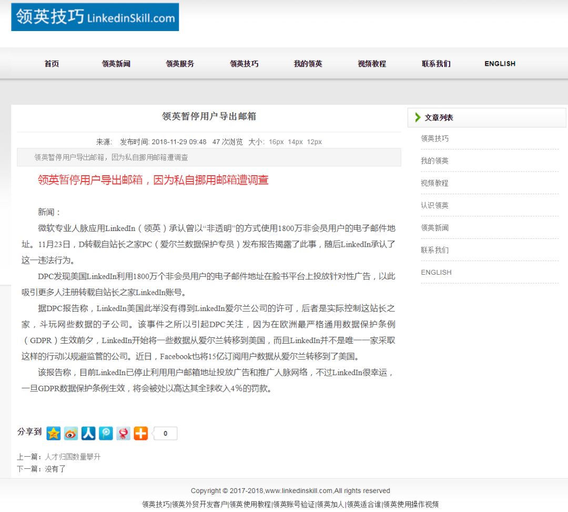The height and width of the screenshot is (512, 568).
Task: Share to Tencent Weibo icon
Action: pos(106,433)
